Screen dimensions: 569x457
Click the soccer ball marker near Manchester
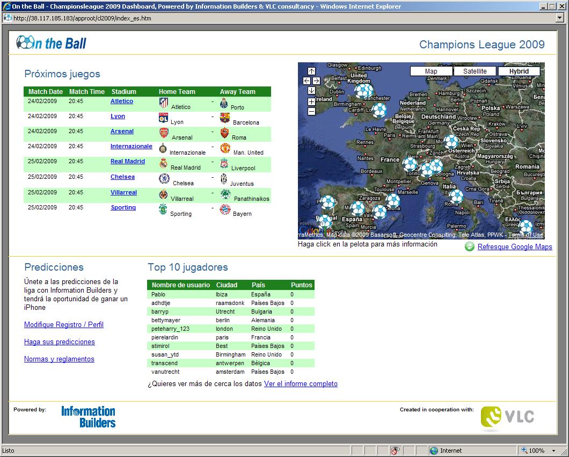click(364, 90)
